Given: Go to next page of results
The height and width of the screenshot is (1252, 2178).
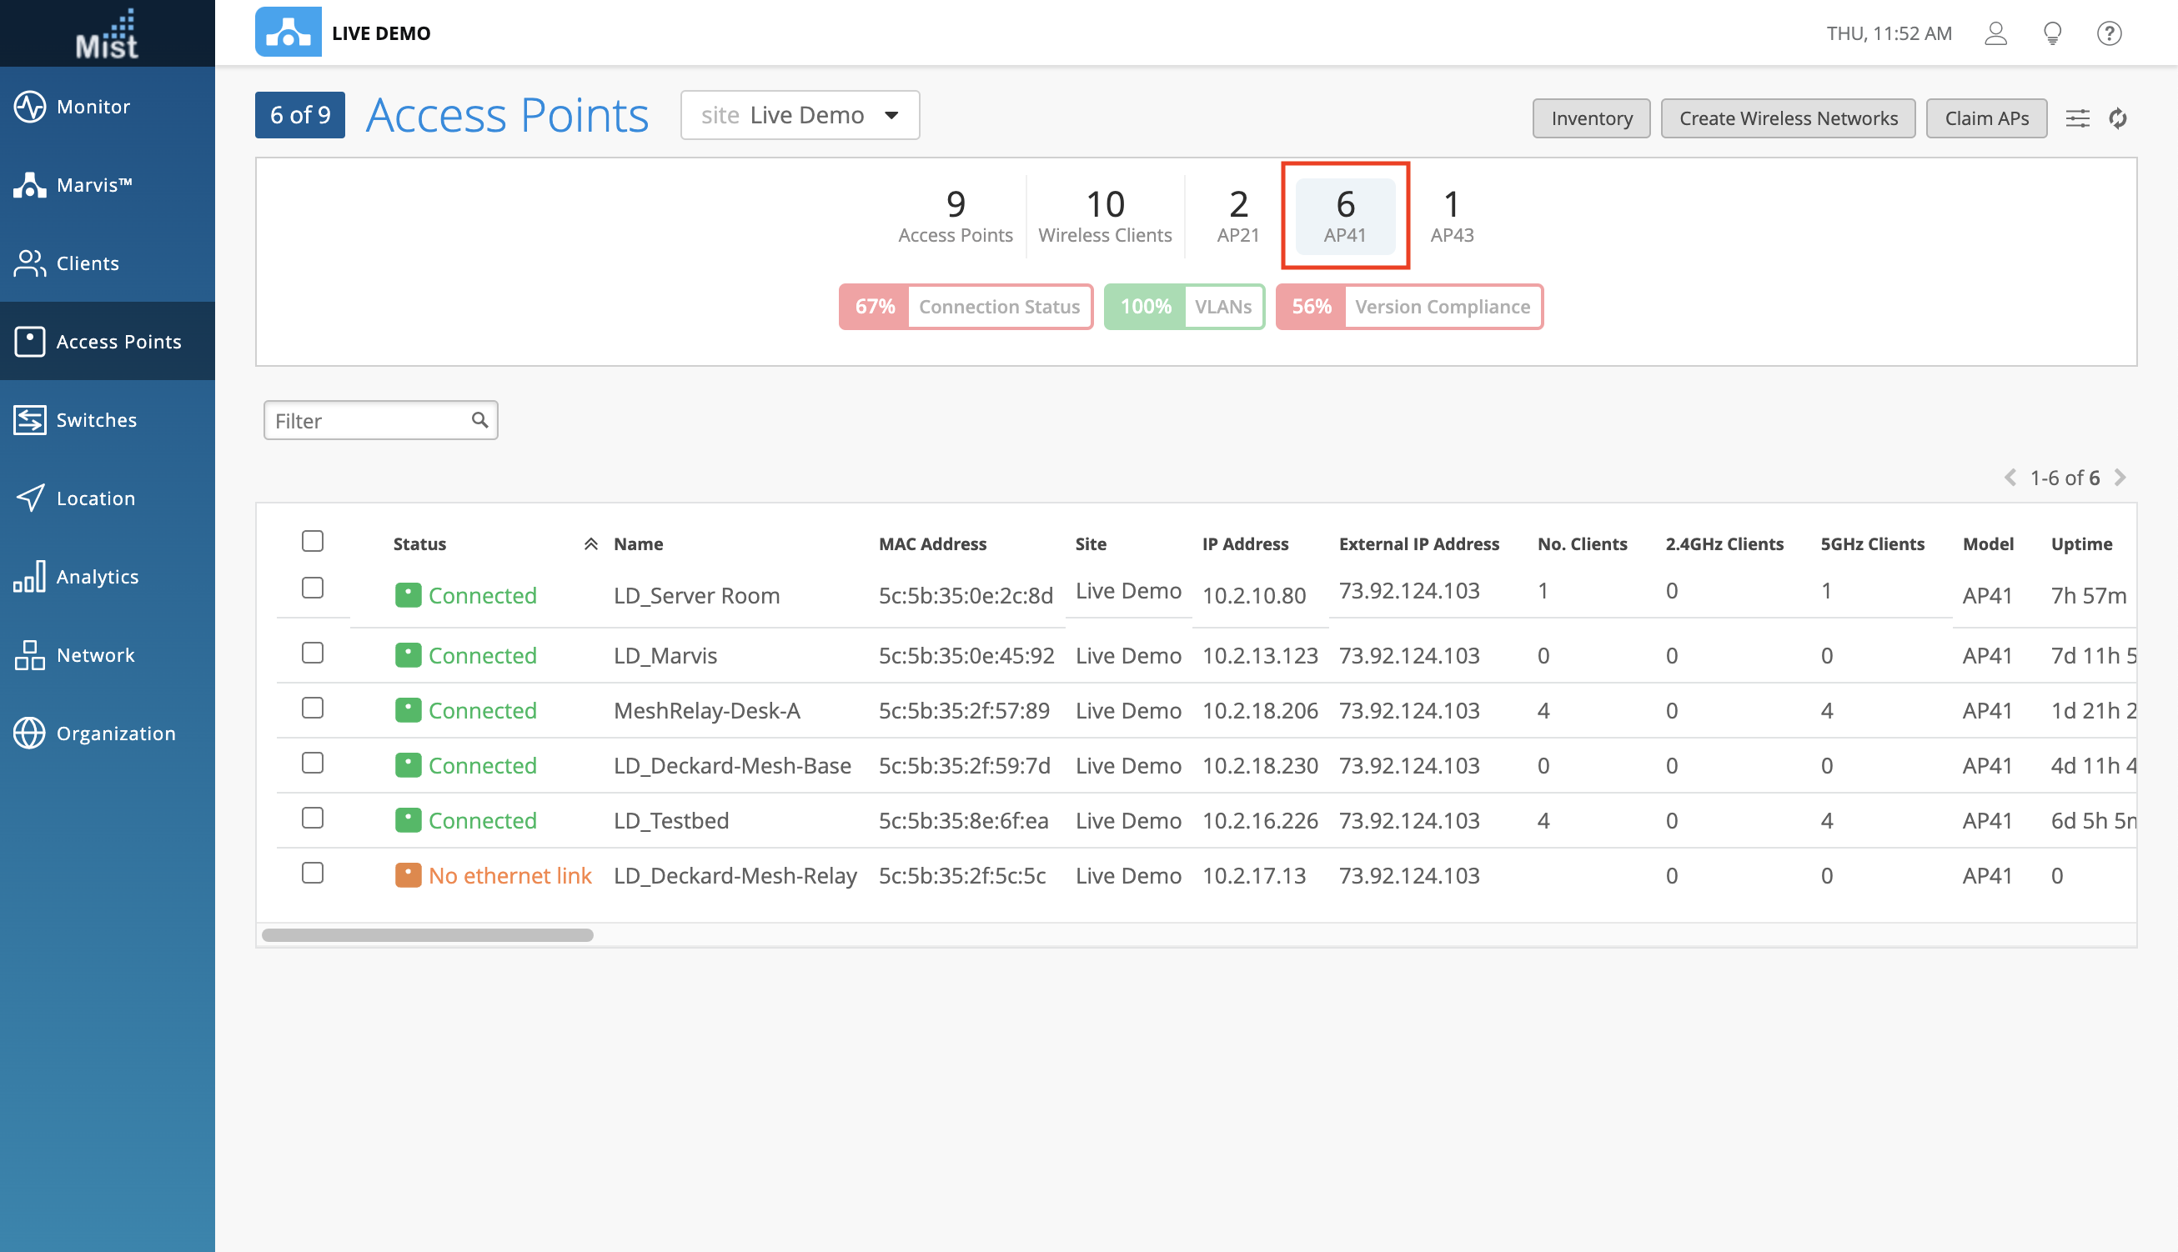Looking at the screenshot, I should tap(2120, 478).
